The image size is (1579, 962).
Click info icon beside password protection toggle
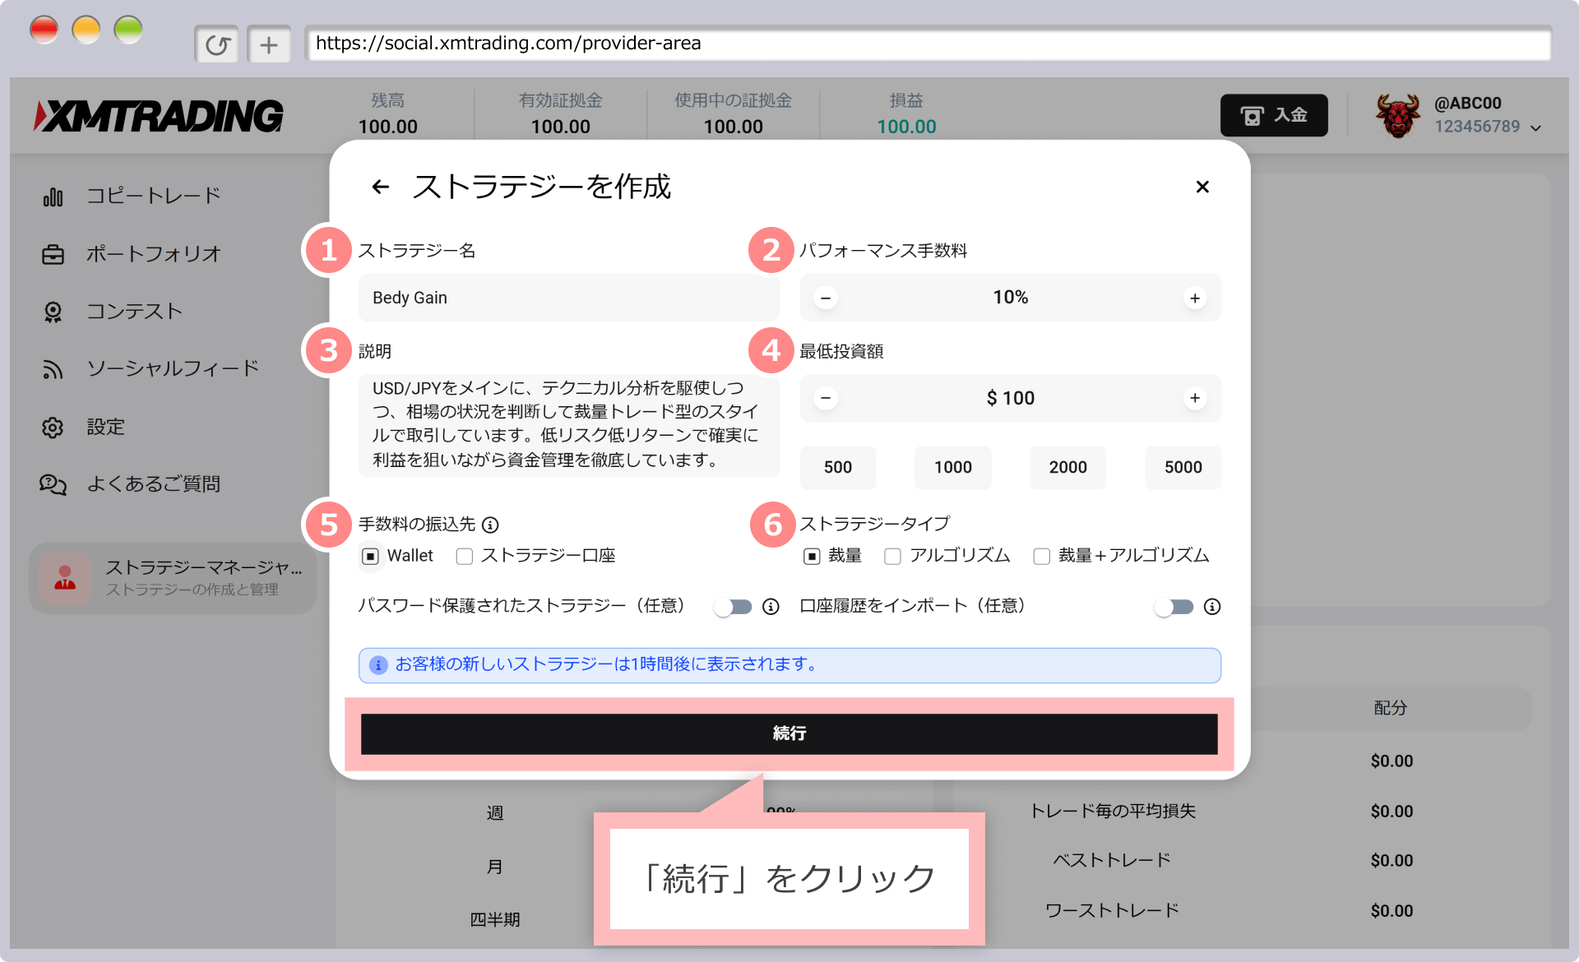[x=771, y=607]
